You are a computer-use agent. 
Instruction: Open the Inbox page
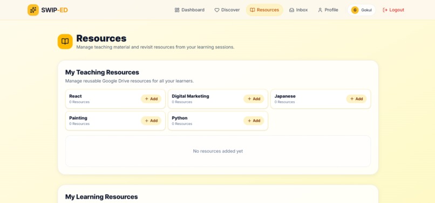298,10
